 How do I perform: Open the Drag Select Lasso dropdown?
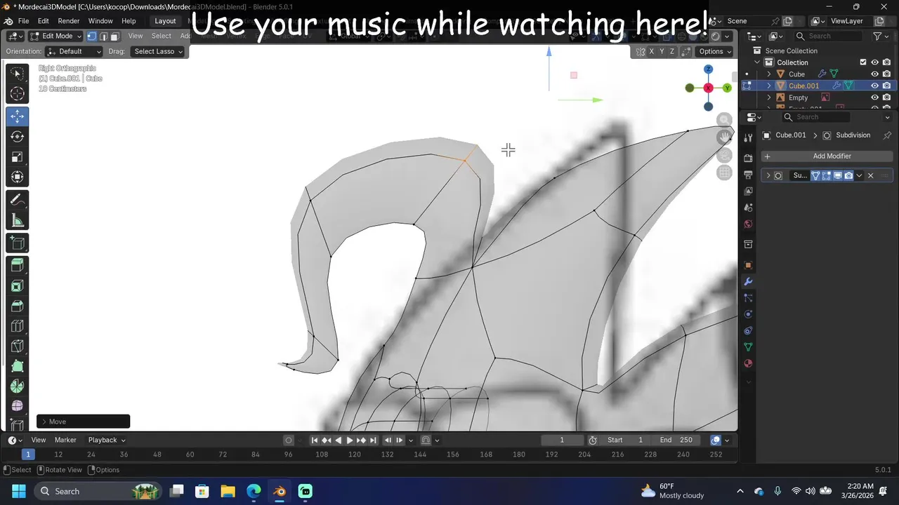(x=158, y=51)
